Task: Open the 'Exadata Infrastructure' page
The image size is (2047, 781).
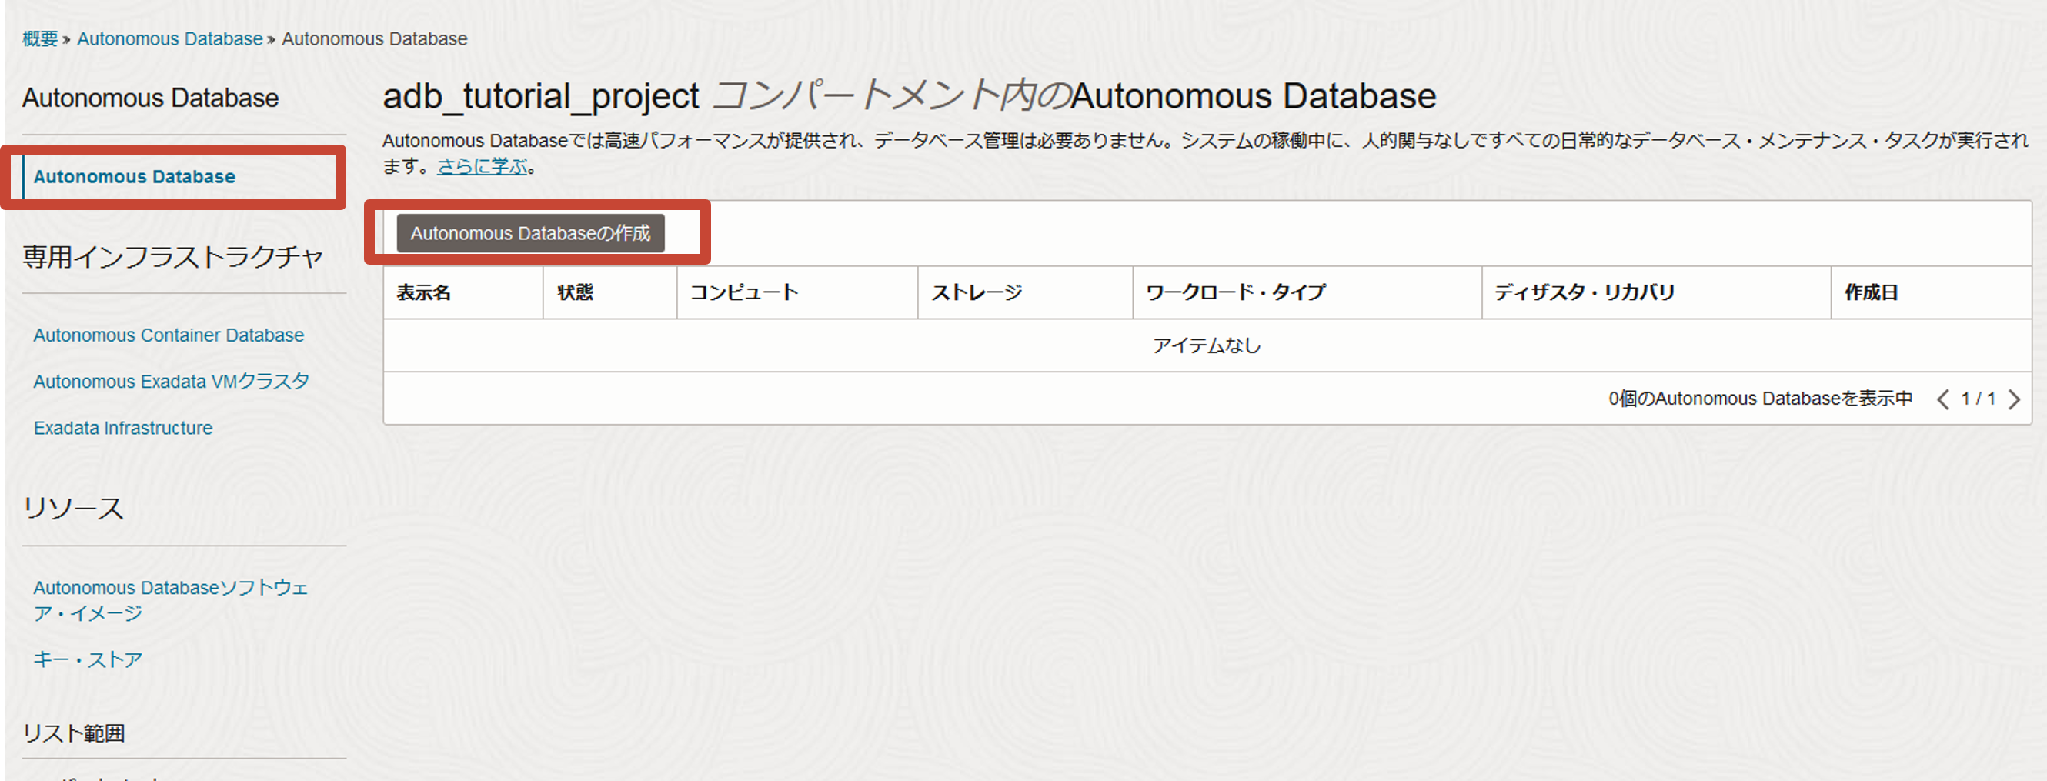Action: 122,428
